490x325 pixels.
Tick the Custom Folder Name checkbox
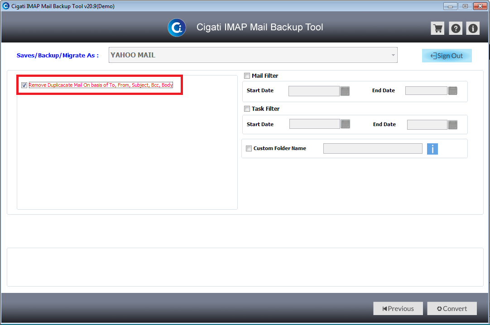coord(249,148)
